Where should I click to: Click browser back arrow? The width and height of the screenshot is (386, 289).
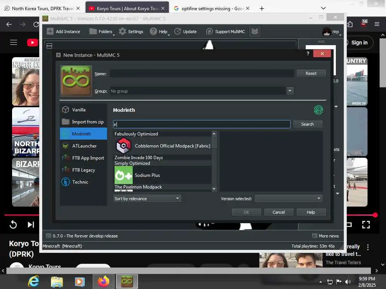(9, 24)
